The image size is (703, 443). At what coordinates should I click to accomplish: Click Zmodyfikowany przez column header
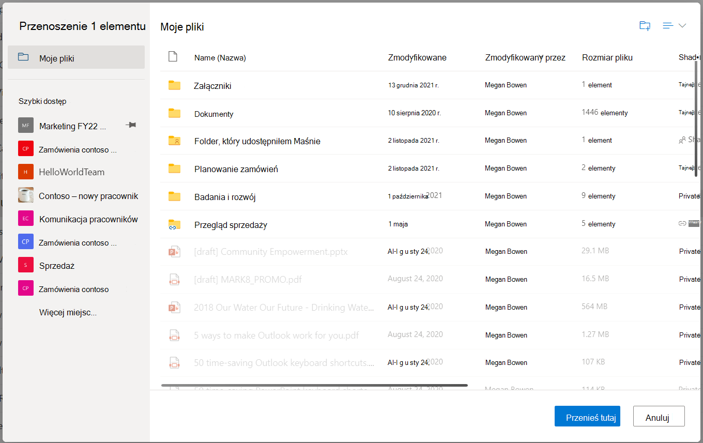click(525, 57)
